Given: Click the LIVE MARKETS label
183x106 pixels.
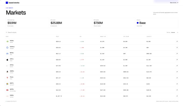Looking at the screenshot, I should point(9,8).
